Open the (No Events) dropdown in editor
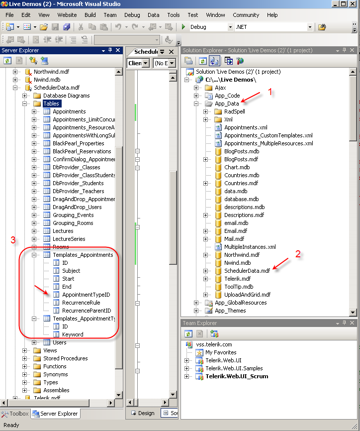 point(172,63)
